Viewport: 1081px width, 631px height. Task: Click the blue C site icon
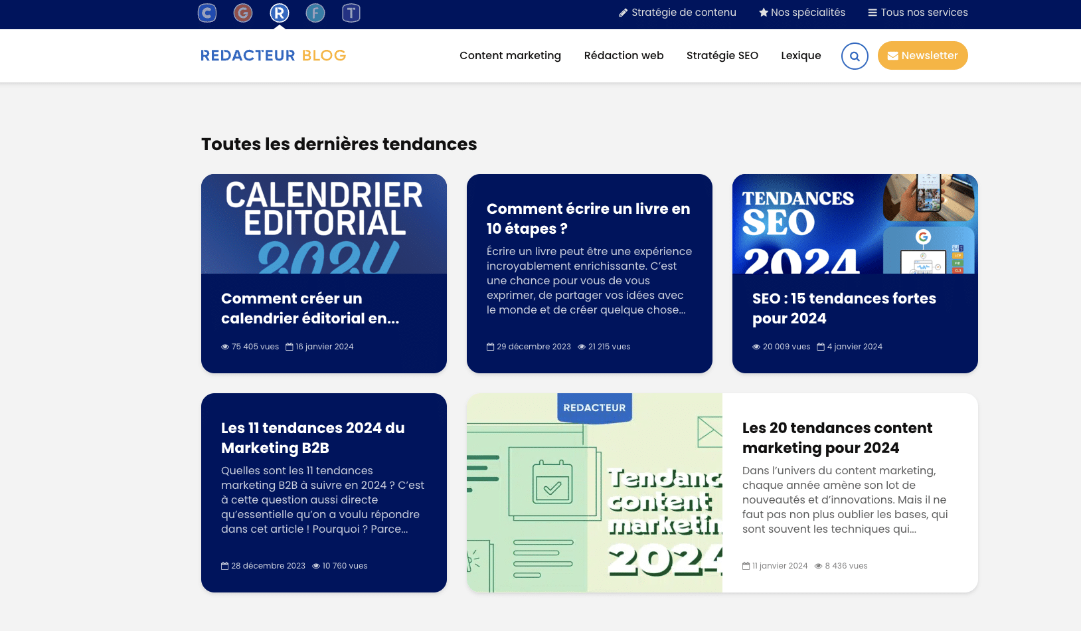pos(207,13)
